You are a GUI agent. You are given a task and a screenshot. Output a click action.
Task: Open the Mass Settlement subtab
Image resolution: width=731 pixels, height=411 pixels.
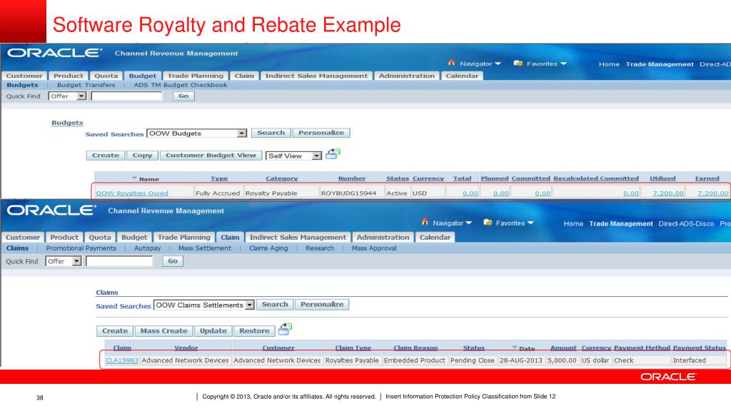pyautogui.click(x=205, y=248)
